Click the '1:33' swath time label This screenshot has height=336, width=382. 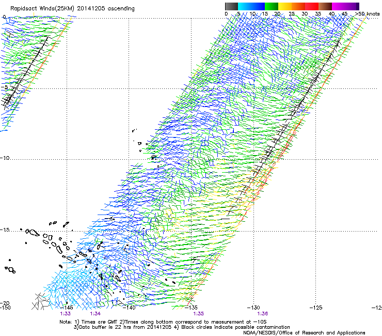(65, 314)
